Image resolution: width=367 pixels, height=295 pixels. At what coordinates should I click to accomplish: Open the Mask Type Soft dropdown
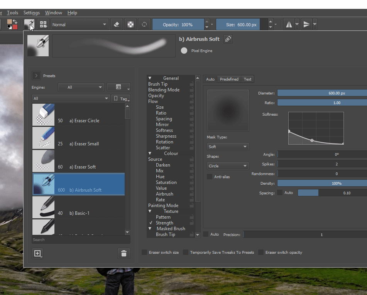[228, 147]
